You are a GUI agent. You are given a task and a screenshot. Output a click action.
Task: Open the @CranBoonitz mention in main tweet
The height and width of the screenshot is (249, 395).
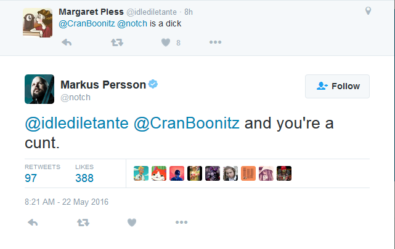187,123
